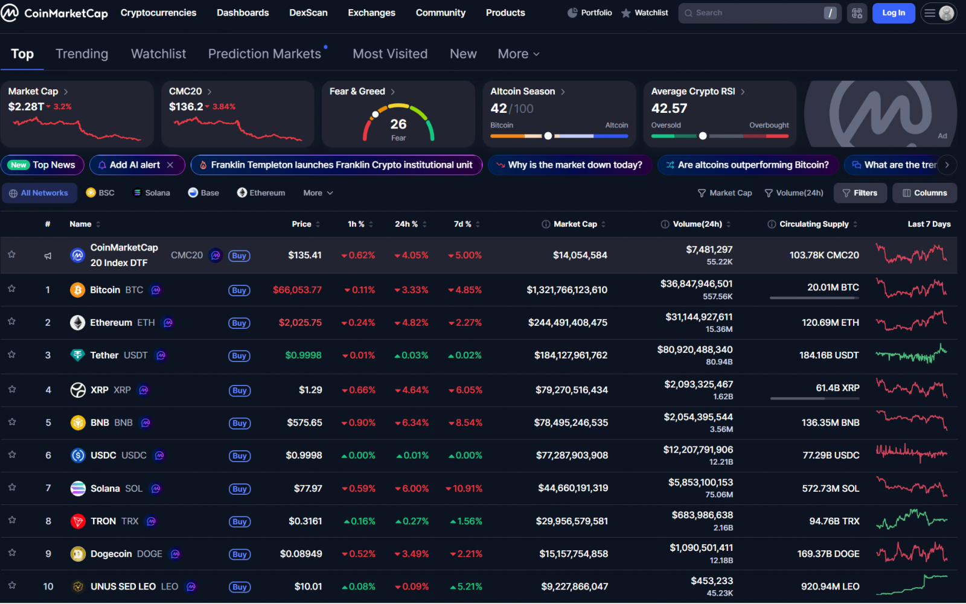Screen dimensions: 966x604
Task: Toggle watchlist star for Tether
Action: 11,355
